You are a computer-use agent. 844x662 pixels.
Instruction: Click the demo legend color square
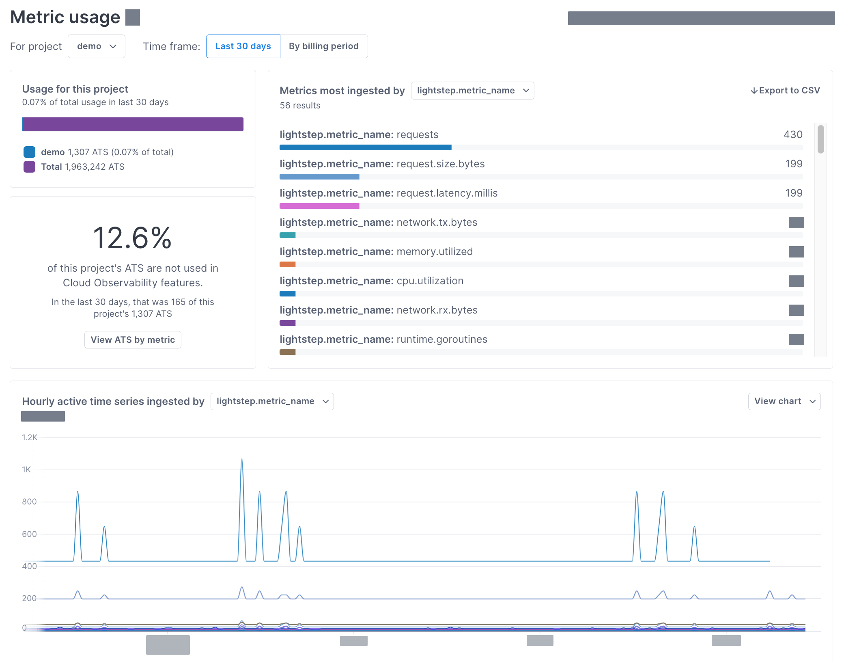29,152
